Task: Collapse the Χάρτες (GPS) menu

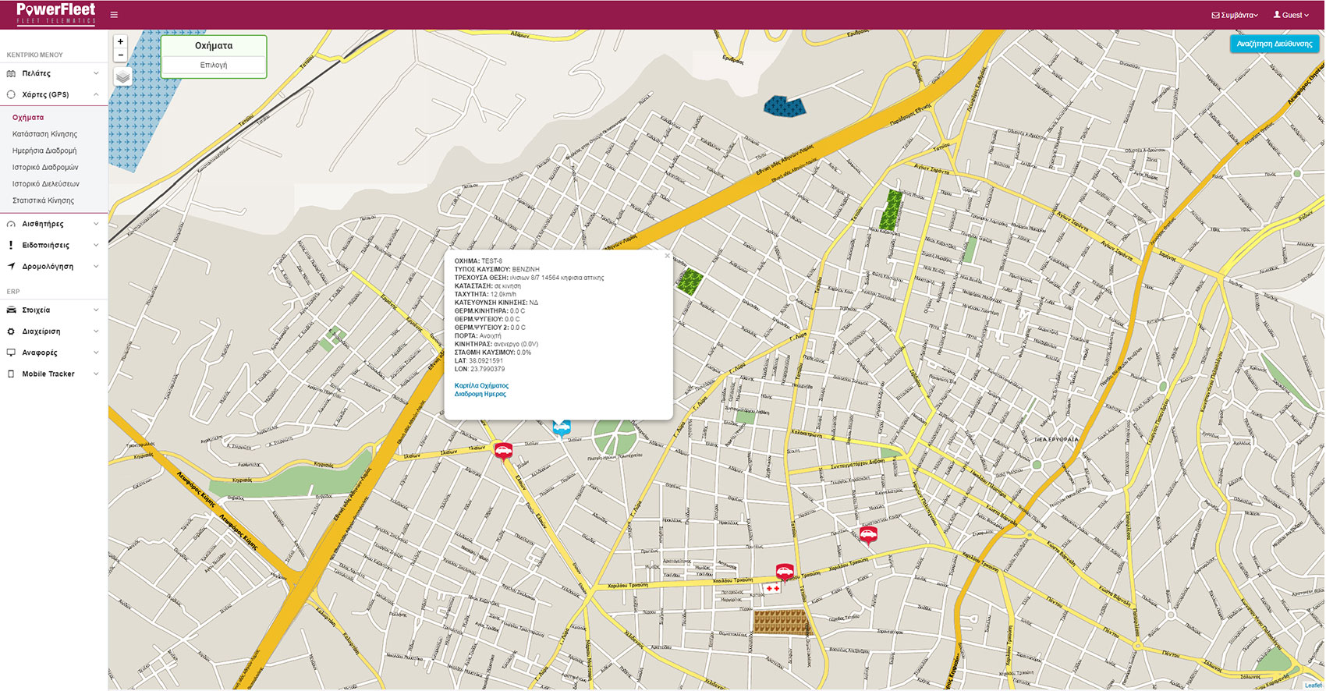Action: [53, 94]
